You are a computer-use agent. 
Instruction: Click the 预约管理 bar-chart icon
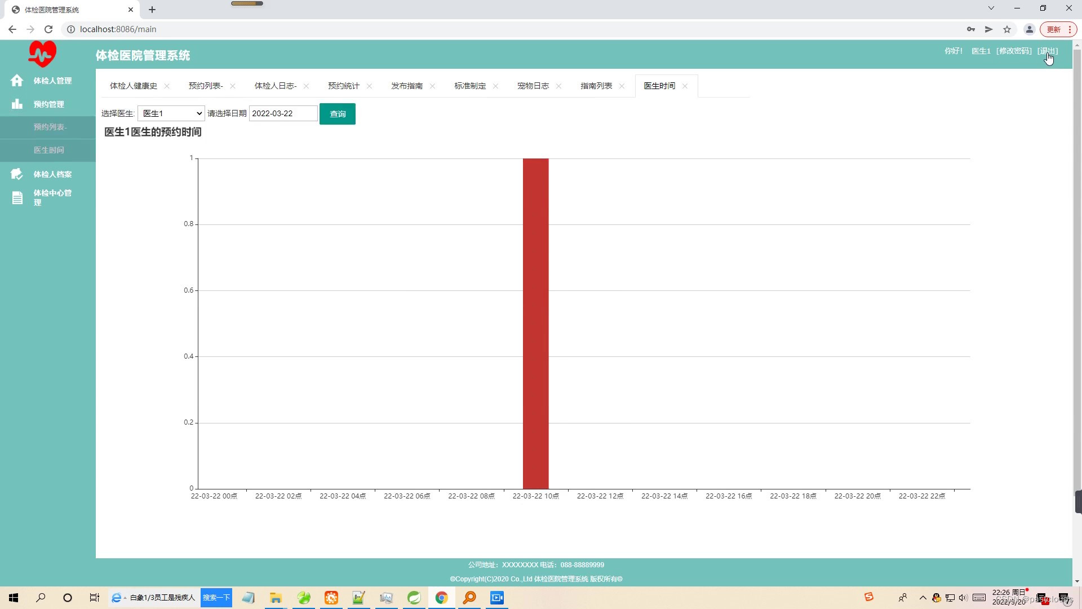point(17,104)
